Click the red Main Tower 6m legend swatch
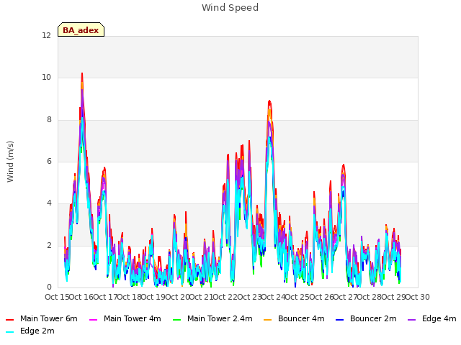This screenshot has height=345, width=461. (x=9, y=319)
